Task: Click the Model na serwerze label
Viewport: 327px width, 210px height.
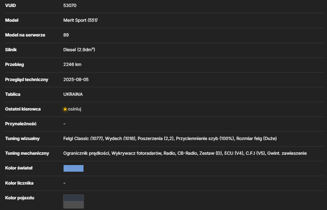Action: (x=25, y=35)
